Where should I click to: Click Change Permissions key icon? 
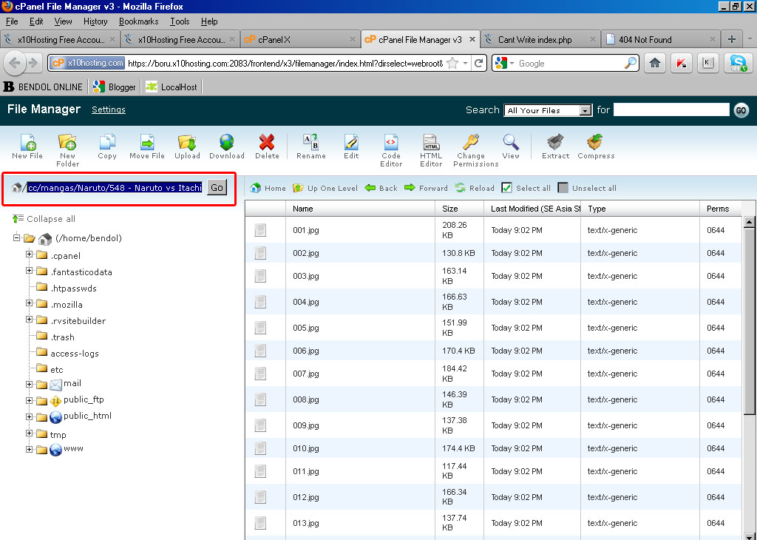[x=471, y=143]
